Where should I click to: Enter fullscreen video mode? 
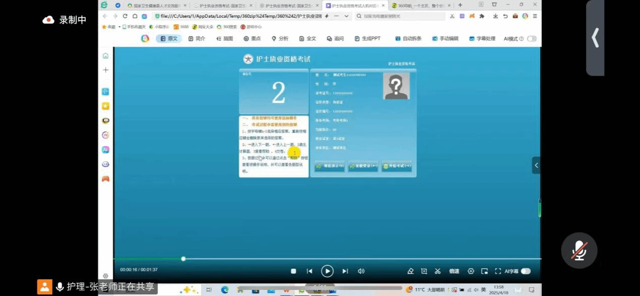[498, 271]
